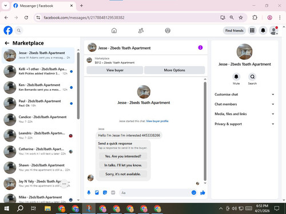
Task: Open the Chrome extensions puzzle icon
Action: [x=255, y=18]
